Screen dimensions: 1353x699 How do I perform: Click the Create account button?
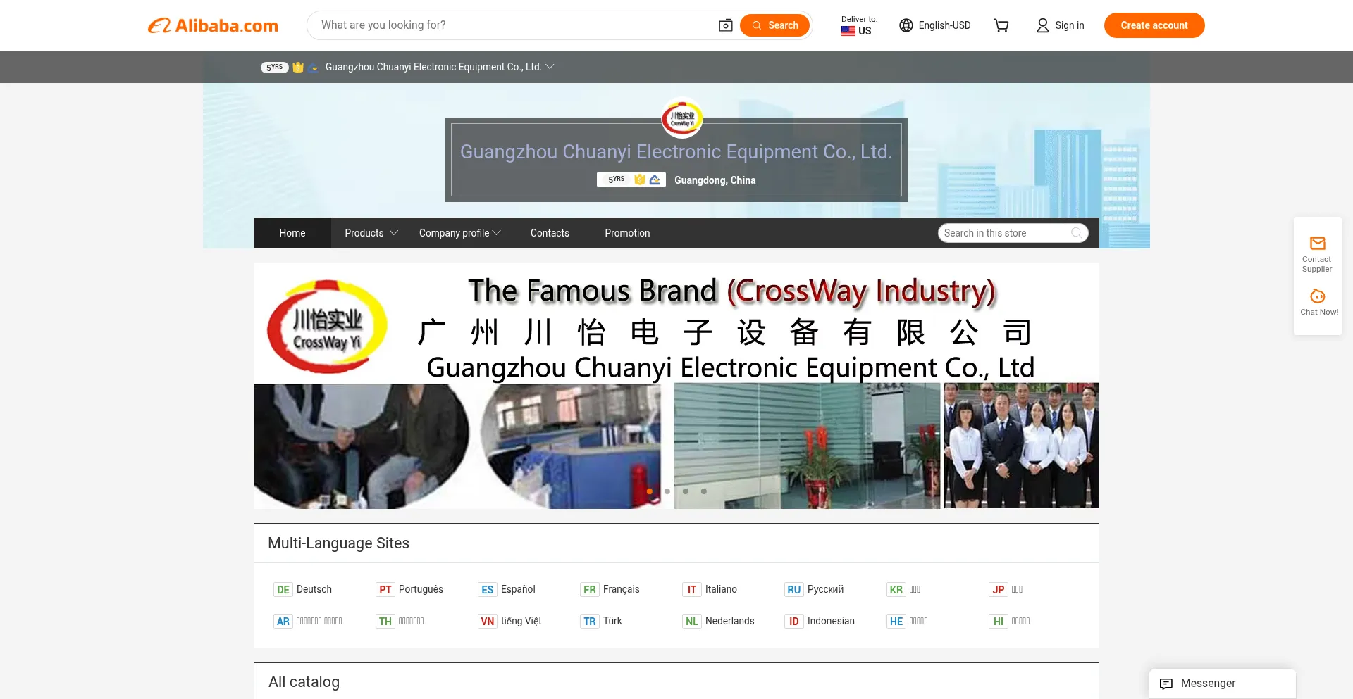1154,25
